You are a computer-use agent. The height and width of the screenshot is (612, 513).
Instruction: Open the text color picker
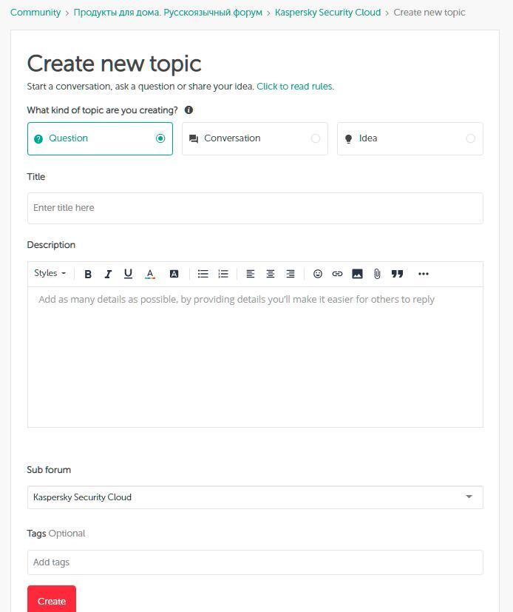click(150, 274)
